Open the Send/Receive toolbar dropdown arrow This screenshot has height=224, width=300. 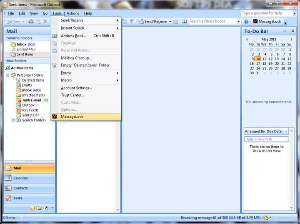[x=170, y=21]
